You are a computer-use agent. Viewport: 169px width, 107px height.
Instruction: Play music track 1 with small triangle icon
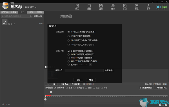12,24
